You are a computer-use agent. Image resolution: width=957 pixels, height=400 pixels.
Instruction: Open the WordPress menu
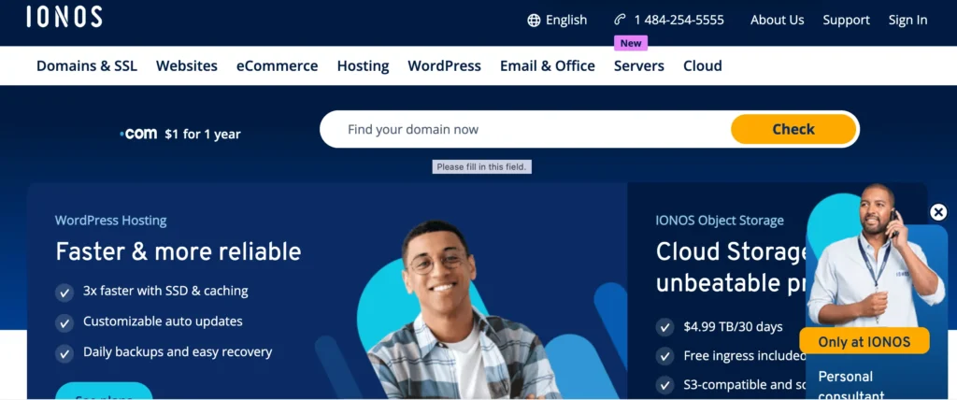[444, 66]
